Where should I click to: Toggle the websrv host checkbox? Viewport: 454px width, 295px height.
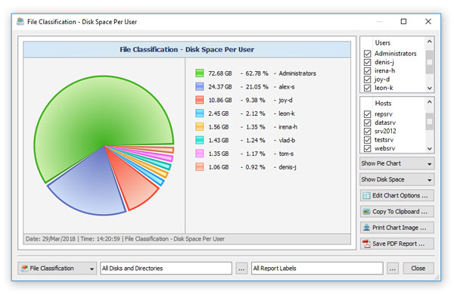coord(368,148)
